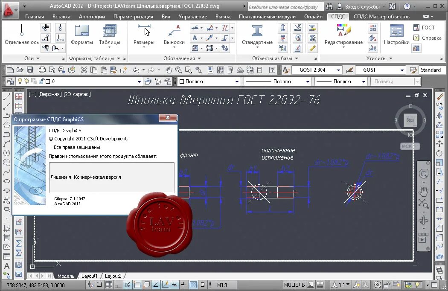Toggle Dynamic Input in status bar
This screenshot has width=448, height=291.
[x=174, y=285]
